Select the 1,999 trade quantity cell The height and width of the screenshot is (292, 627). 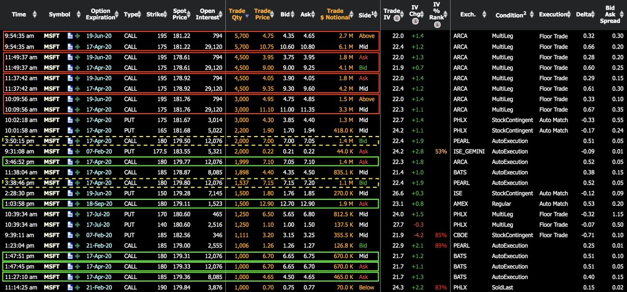point(242,163)
